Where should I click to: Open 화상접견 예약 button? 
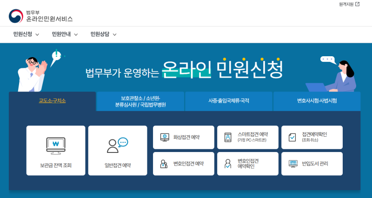coord(184,137)
